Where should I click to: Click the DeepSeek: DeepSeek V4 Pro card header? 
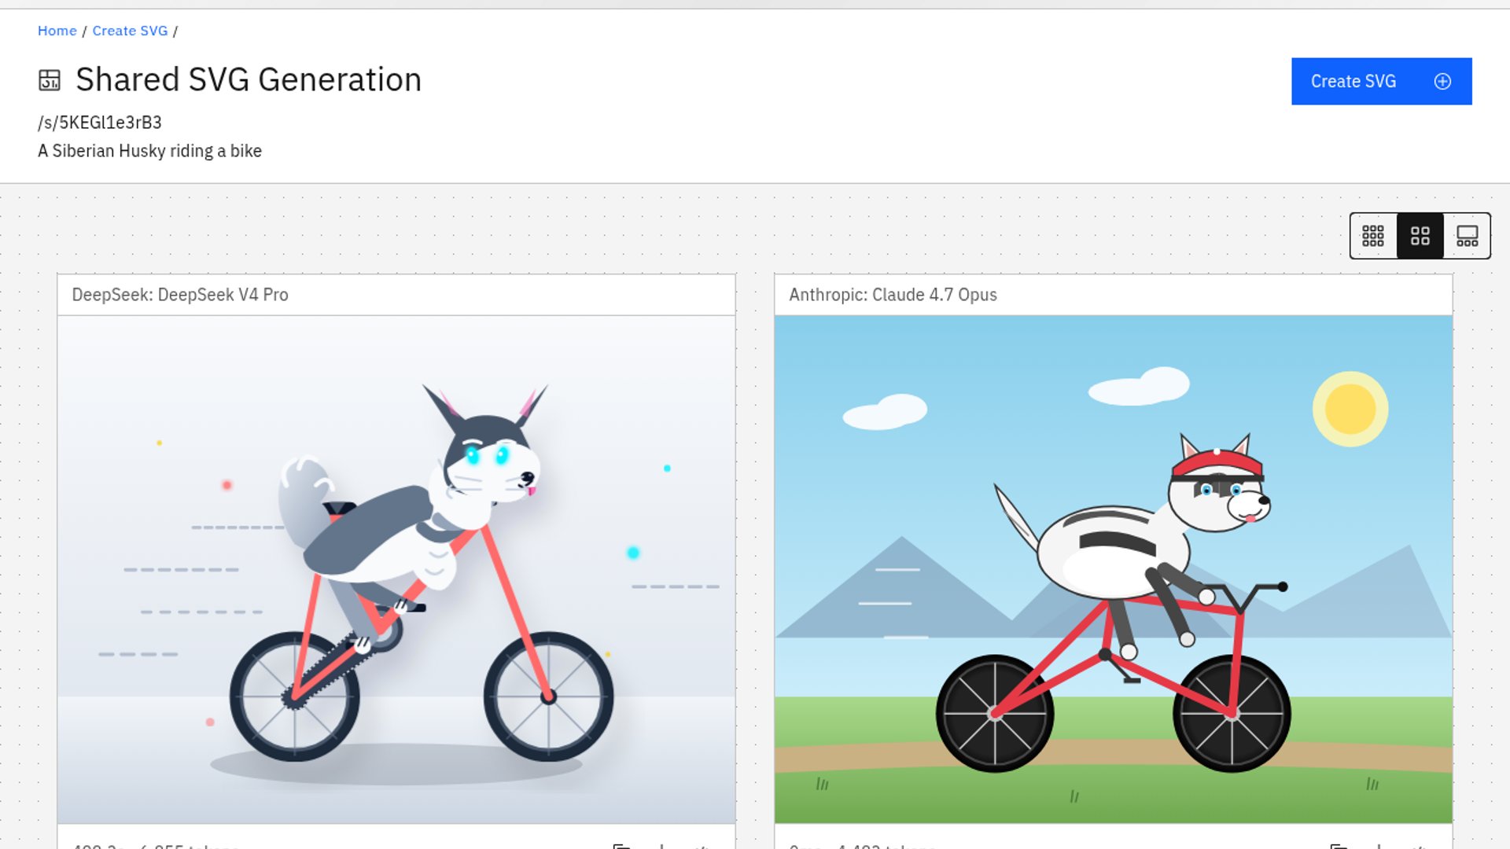(x=396, y=295)
